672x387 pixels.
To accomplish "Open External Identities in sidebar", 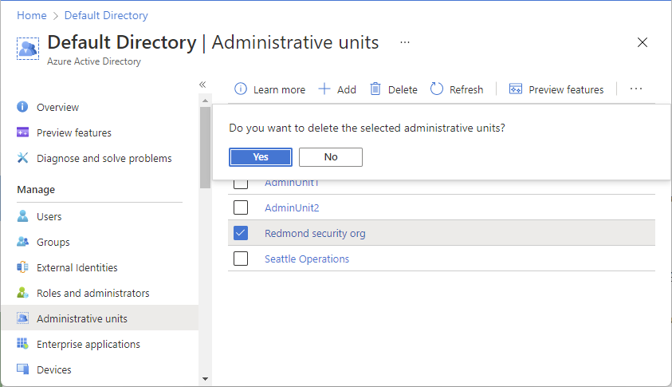I will coord(77,268).
